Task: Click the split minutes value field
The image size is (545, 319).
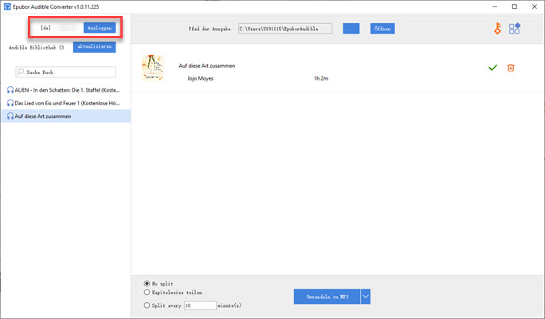Action: click(x=200, y=305)
